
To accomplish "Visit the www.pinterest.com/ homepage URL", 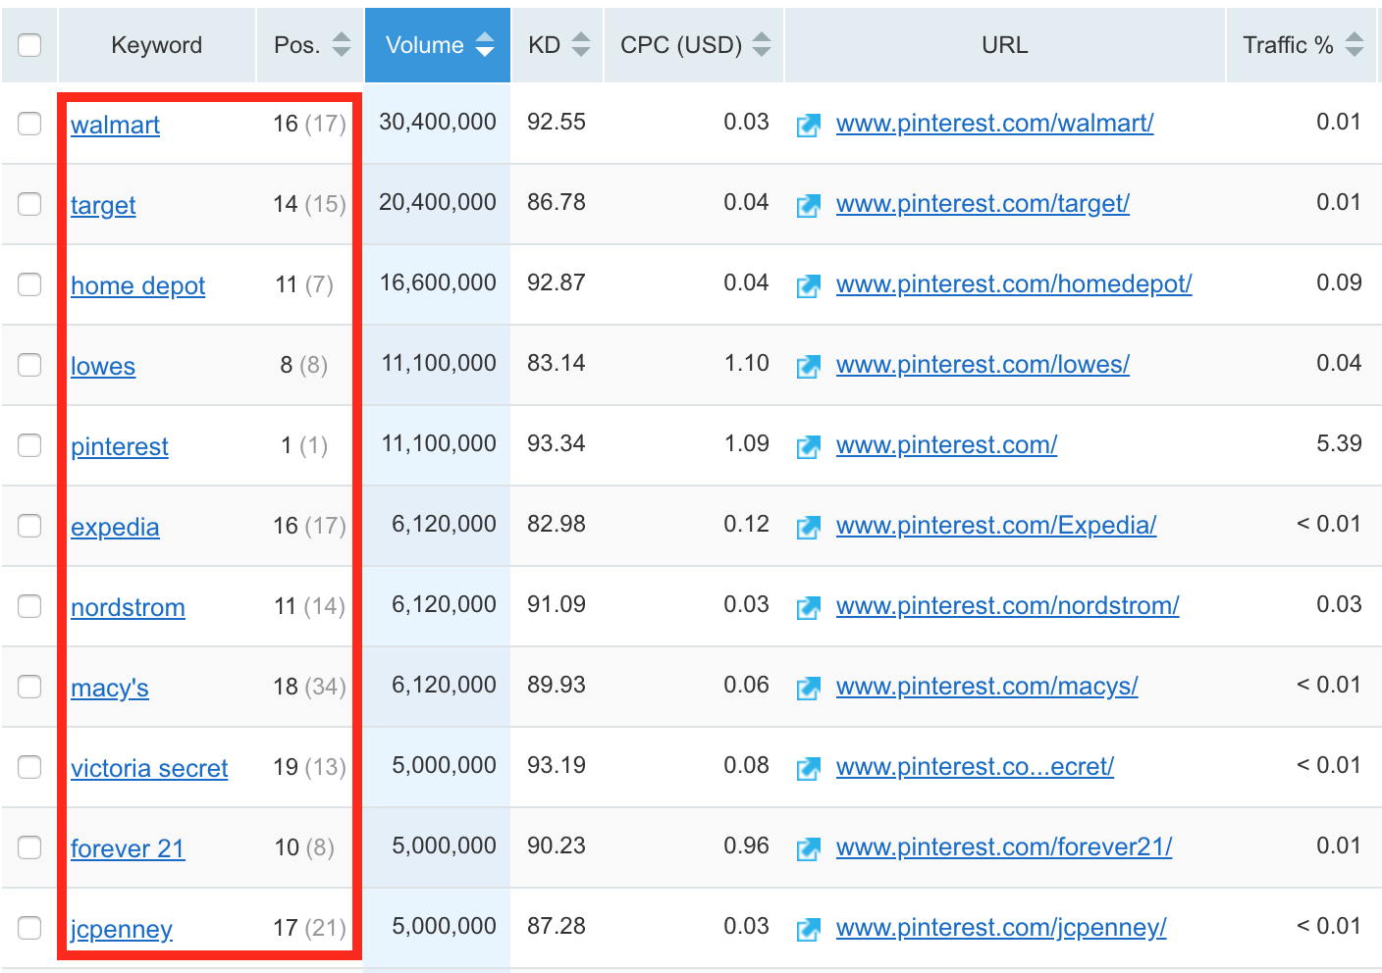I will click(946, 445).
